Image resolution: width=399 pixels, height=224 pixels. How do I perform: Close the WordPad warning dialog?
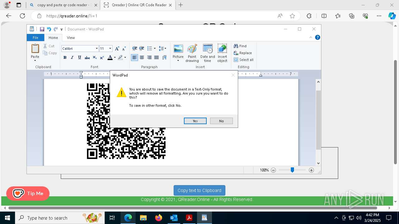point(233,75)
